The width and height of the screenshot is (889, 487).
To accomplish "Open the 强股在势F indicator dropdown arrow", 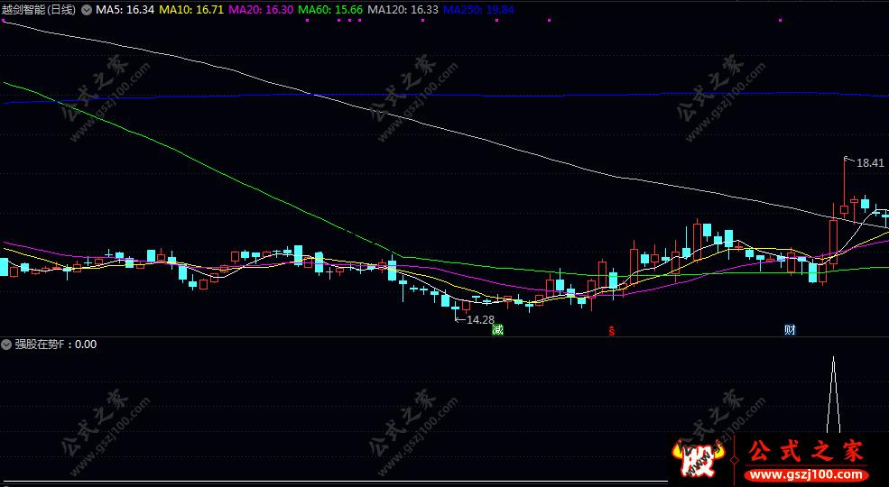I will [7, 345].
